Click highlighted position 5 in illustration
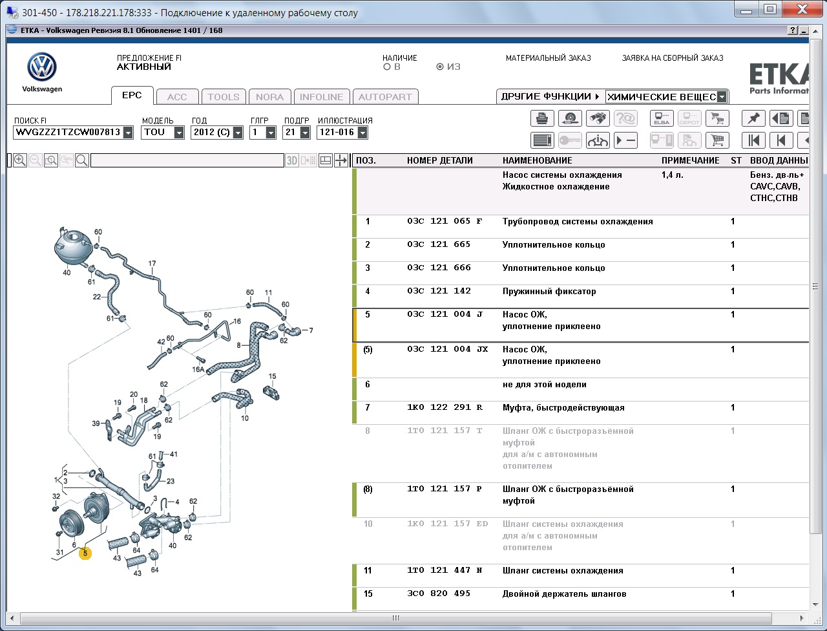This screenshot has width=827, height=631. 85,553
